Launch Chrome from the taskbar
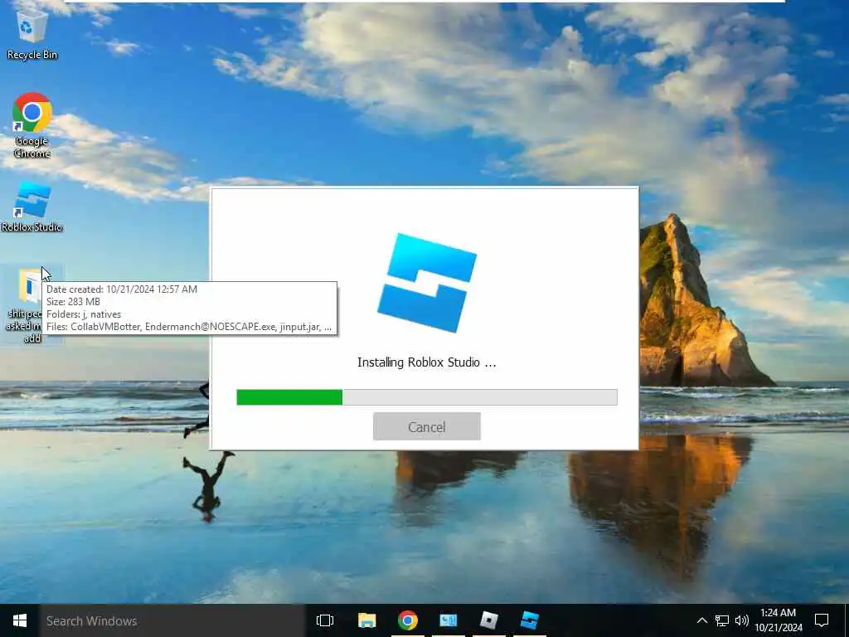The height and width of the screenshot is (637, 849). [x=408, y=620]
